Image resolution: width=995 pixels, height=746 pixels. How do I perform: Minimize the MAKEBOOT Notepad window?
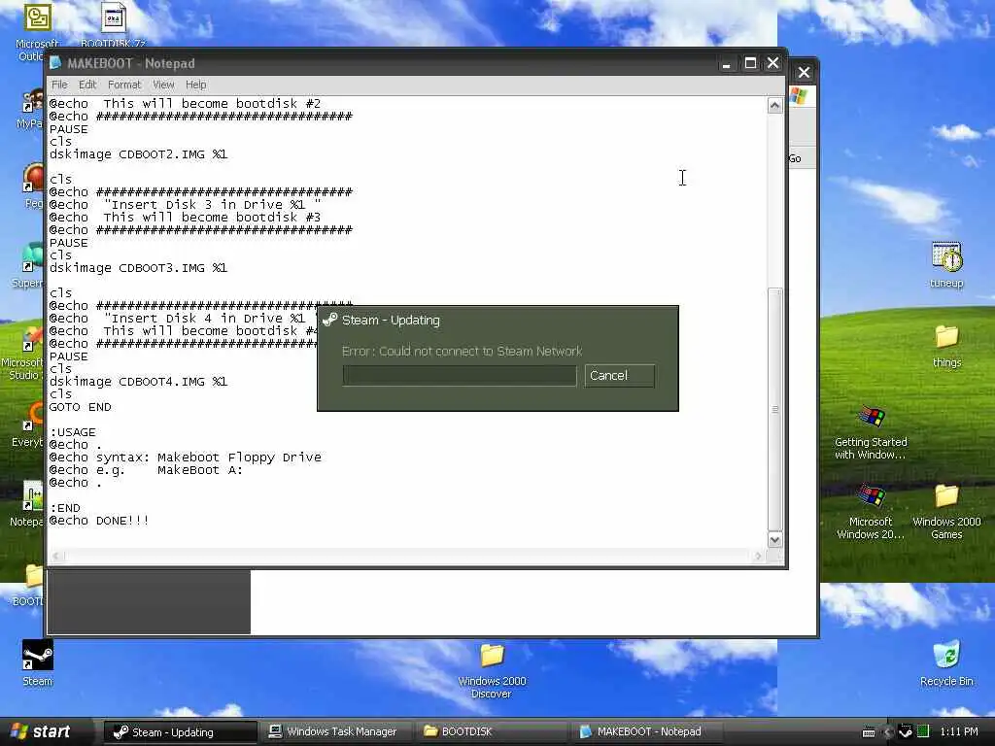click(x=727, y=63)
